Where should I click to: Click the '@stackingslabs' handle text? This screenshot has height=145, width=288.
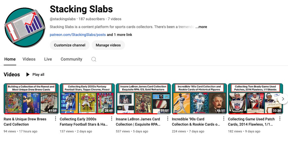[63, 19]
